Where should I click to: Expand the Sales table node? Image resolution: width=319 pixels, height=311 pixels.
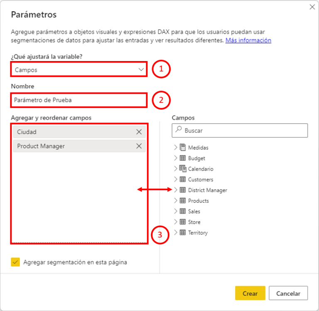(176, 211)
